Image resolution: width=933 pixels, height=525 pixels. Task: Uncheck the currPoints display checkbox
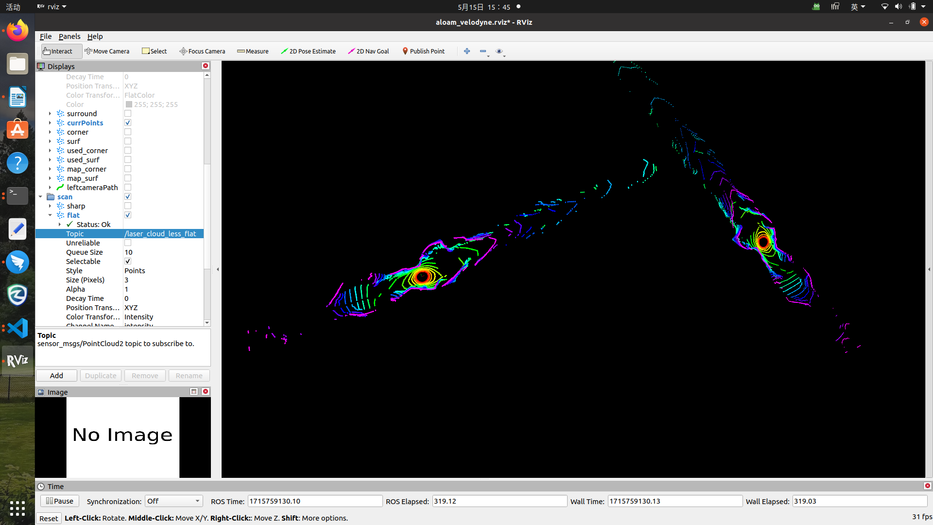click(128, 122)
